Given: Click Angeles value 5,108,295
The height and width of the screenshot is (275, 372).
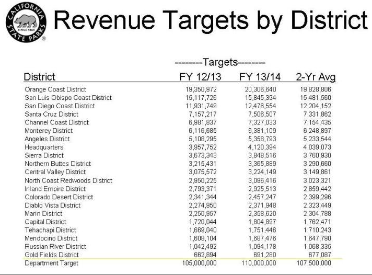Looking at the screenshot, I should point(203,139).
